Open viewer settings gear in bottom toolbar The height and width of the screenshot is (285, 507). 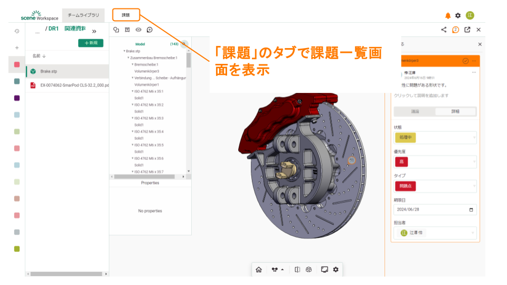click(335, 269)
